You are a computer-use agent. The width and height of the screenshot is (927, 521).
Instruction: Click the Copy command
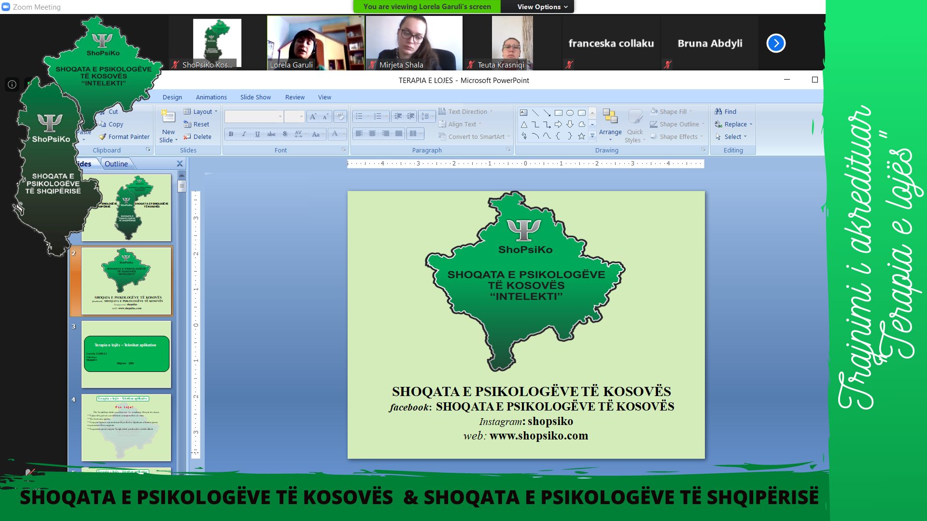[111, 124]
